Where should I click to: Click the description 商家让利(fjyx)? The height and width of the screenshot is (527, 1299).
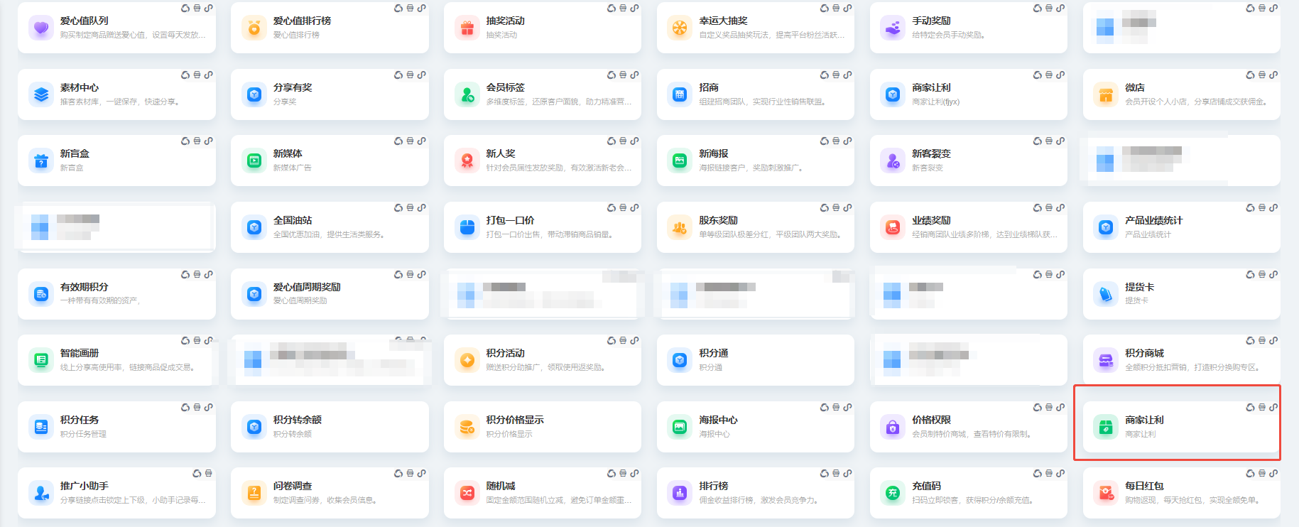coord(936,102)
